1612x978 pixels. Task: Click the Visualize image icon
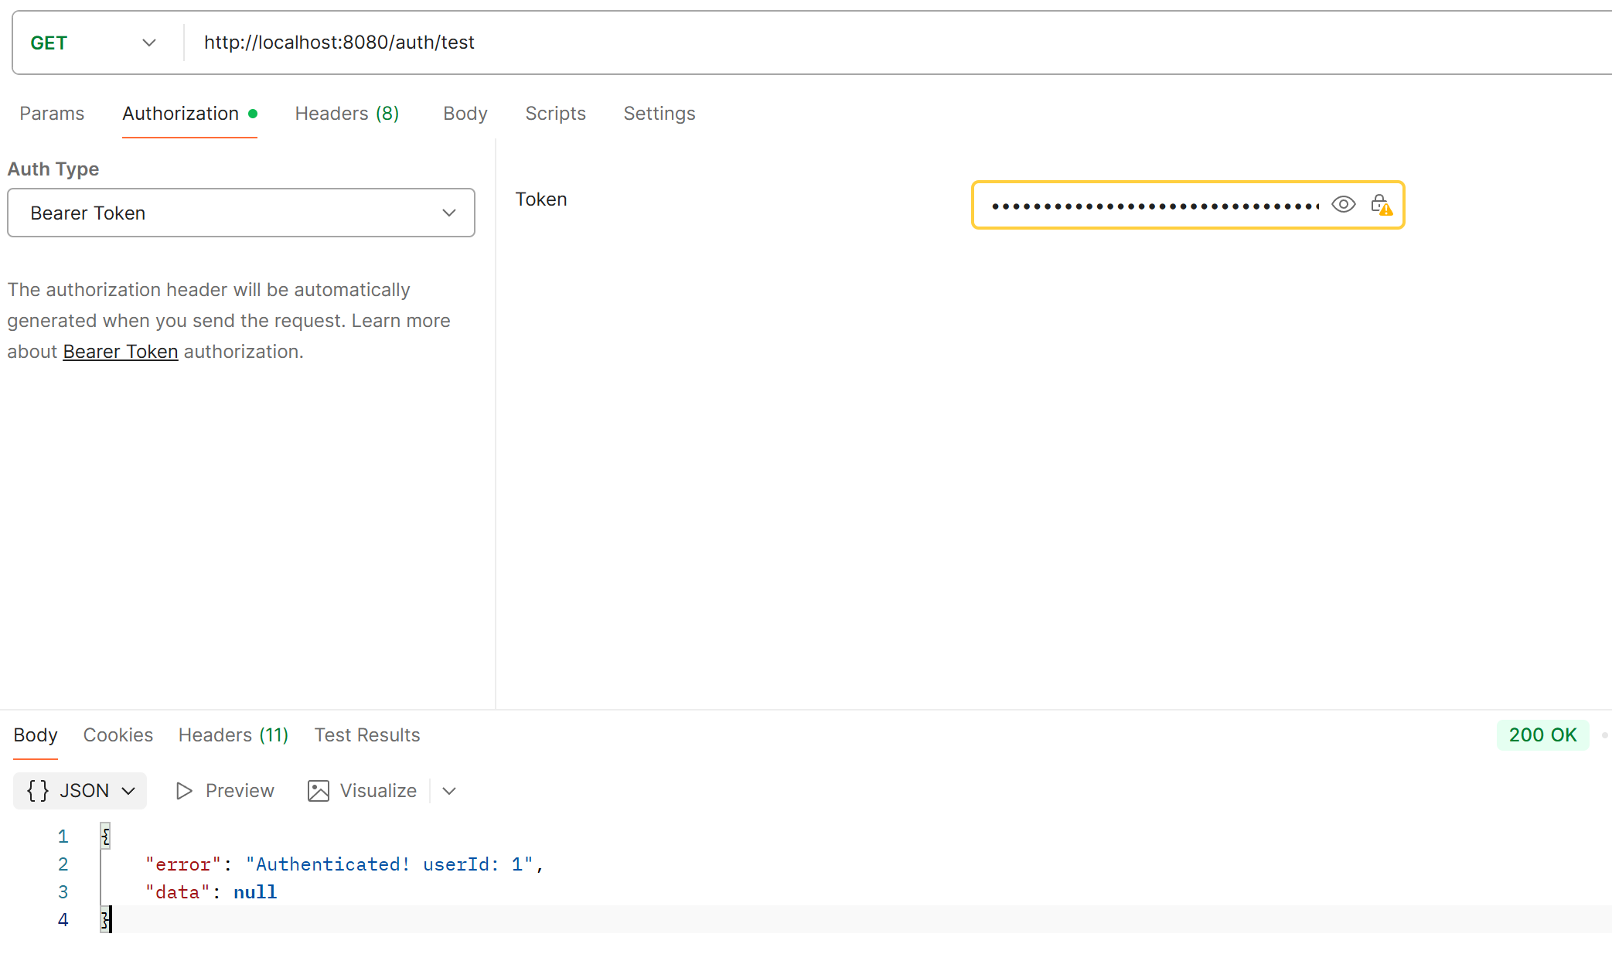[319, 791]
